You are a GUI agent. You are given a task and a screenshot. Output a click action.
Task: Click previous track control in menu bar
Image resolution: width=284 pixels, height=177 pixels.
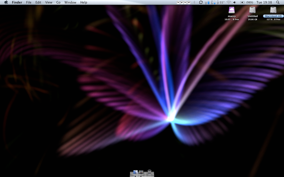(178, 2)
